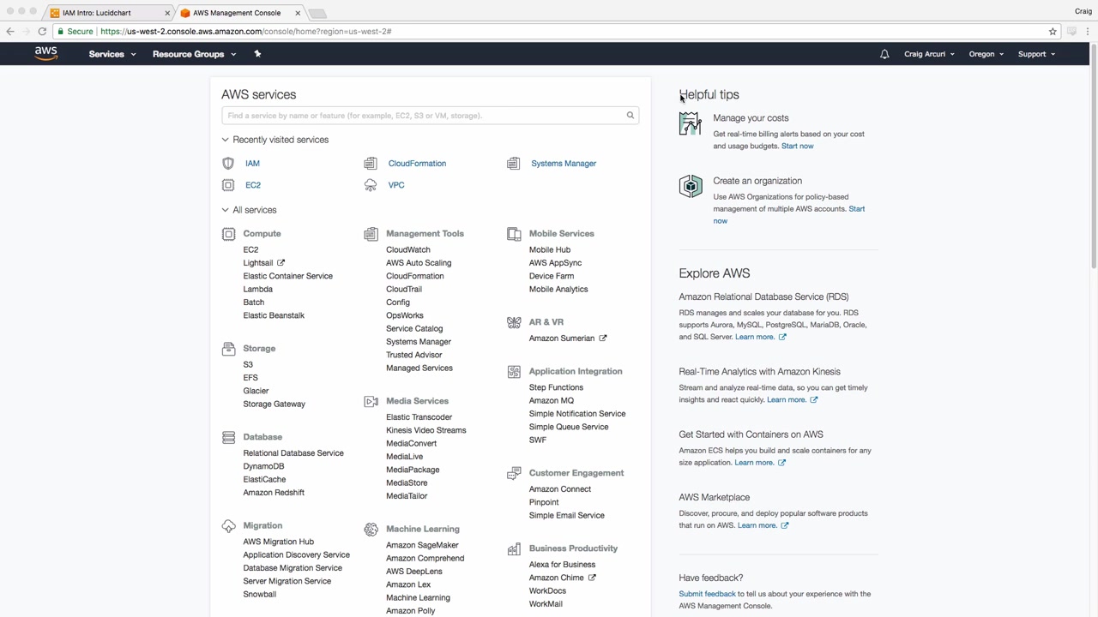Collapse the Recently visited services section
Screen dimensions: 1098x617
(226, 140)
